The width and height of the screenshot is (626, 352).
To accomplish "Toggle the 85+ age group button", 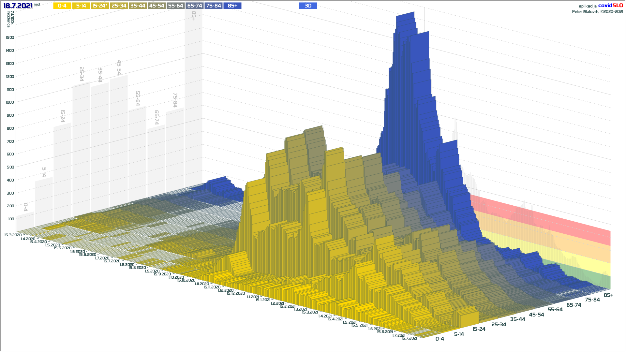I will tap(232, 6).
